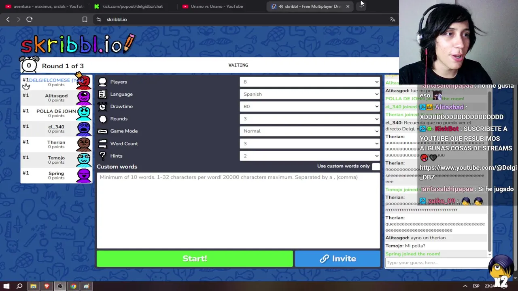This screenshot has width=518, height=291.
Task: Open the Hints dropdown showing 2
Action: pos(310,156)
